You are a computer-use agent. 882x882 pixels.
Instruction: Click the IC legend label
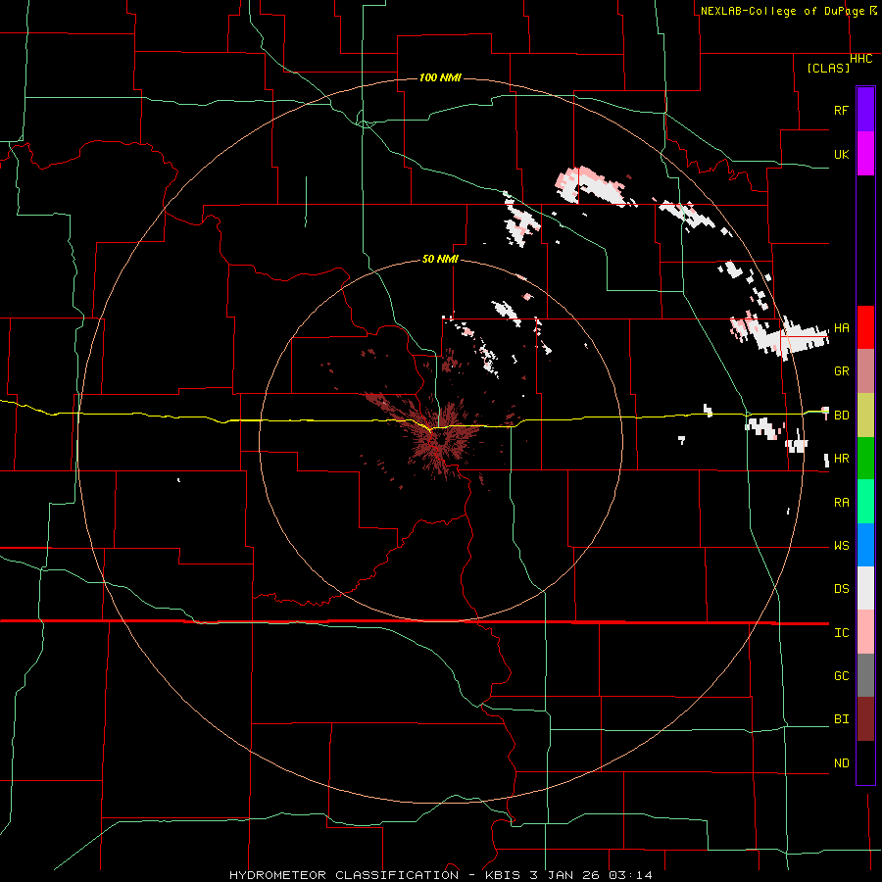pos(841,633)
